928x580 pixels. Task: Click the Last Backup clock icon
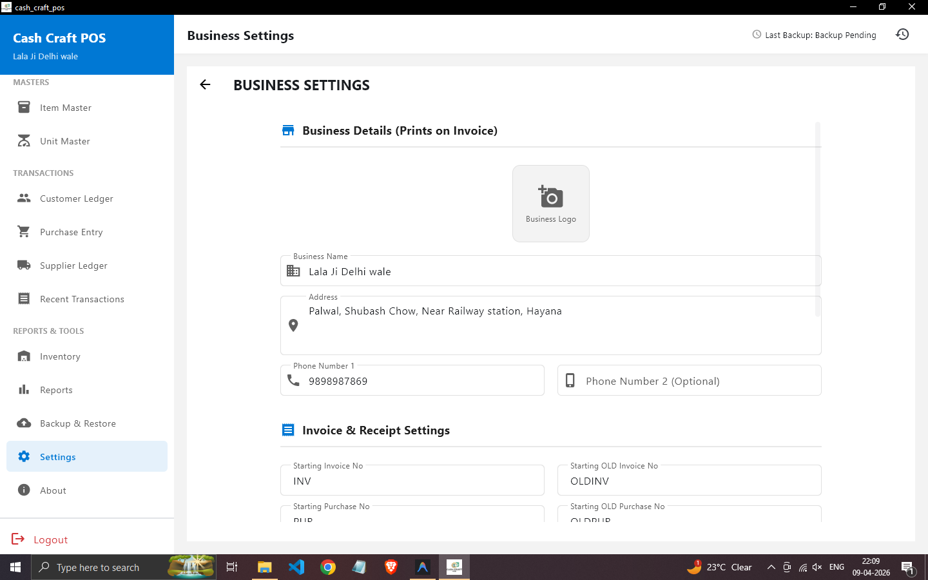757,34
